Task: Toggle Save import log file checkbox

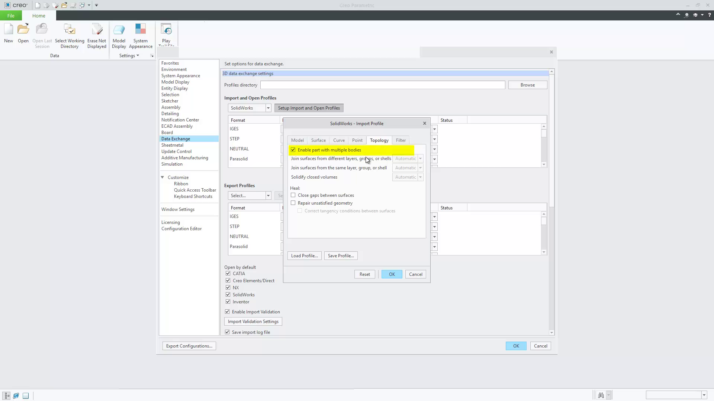Action: tap(227, 332)
